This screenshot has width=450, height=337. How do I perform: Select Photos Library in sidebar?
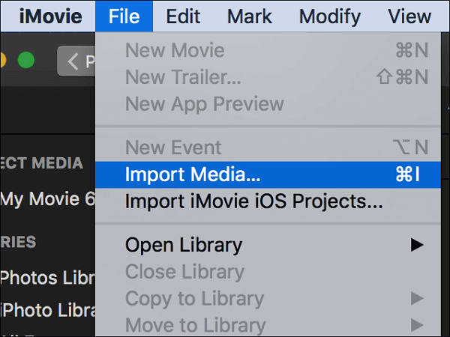[x=47, y=277]
